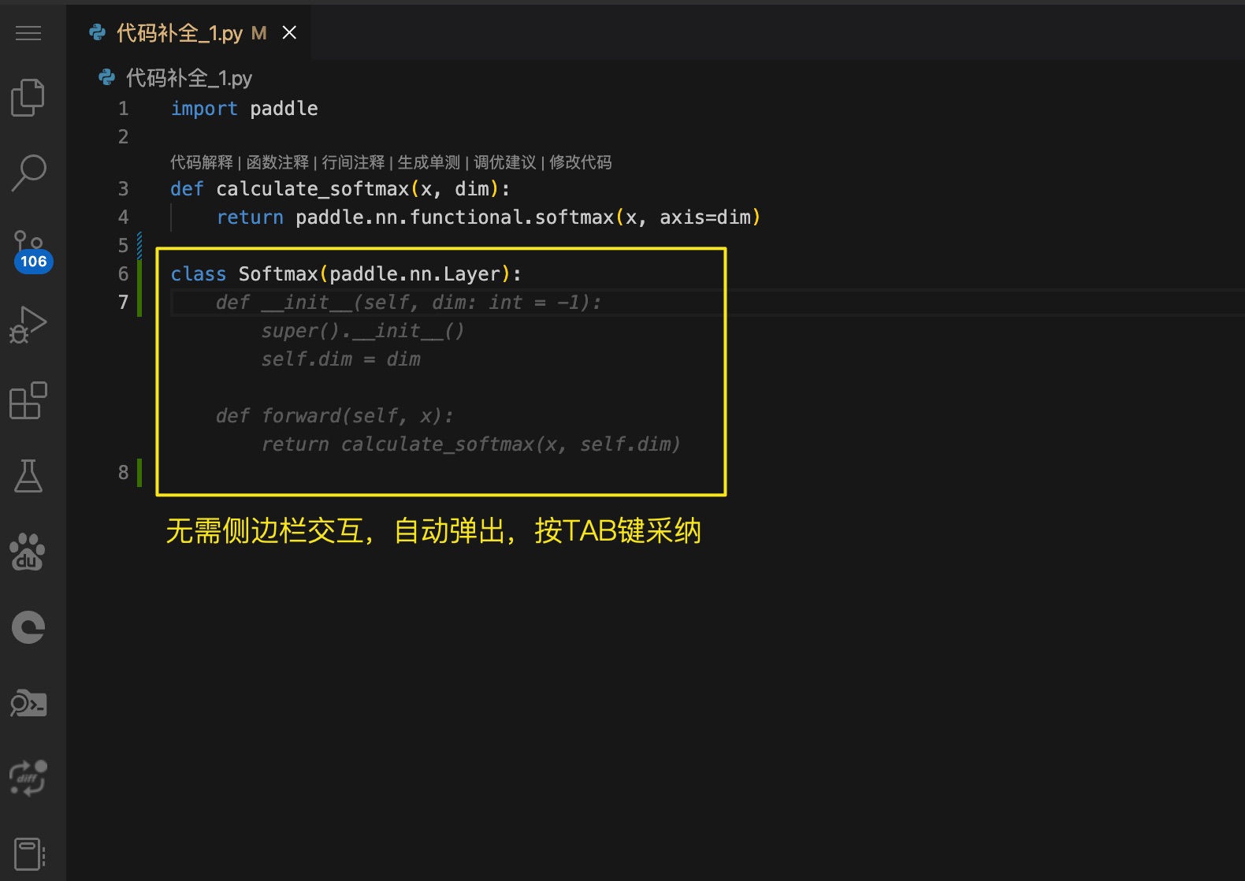This screenshot has width=1245, height=881.
Task: Click the 修改代码 code lens link
Action: click(580, 162)
